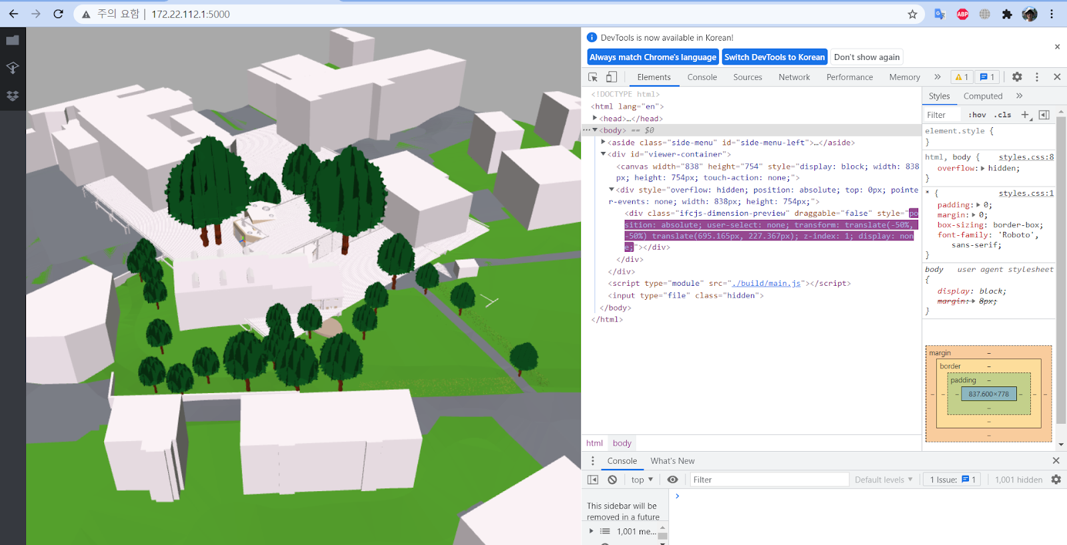The height and width of the screenshot is (545, 1067).
Task: Expand the head element node
Action: click(x=595, y=118)
